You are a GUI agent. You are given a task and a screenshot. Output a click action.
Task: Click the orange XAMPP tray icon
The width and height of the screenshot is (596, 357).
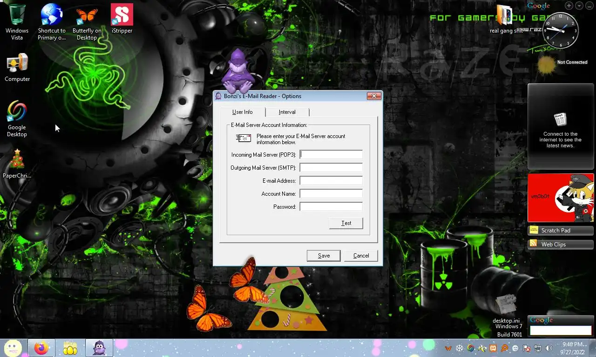(493, 348)
